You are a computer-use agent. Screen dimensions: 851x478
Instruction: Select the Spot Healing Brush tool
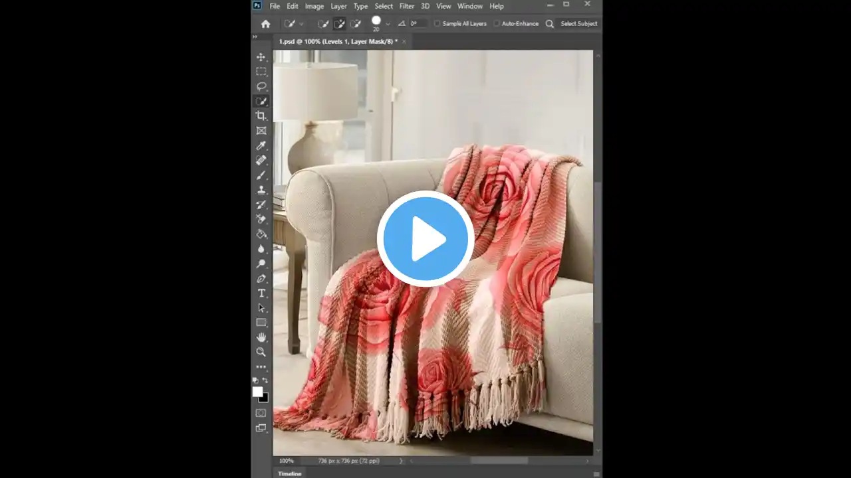(261, 160)
